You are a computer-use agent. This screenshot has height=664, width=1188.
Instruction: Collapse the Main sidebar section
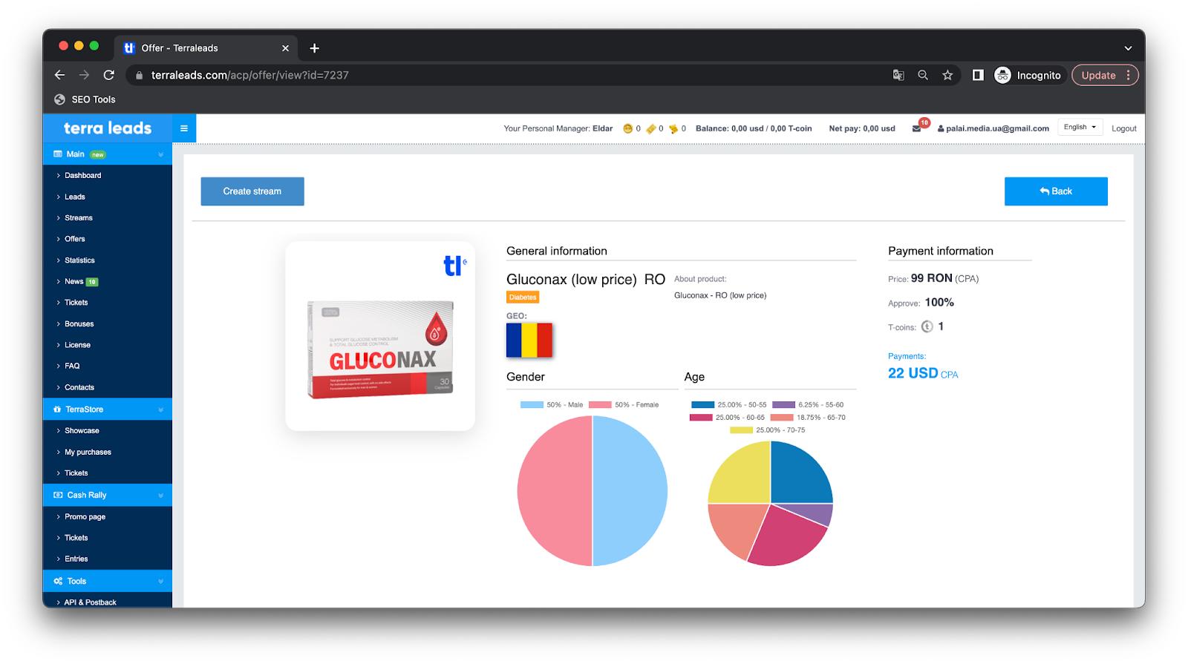pyautogui.click(x=108, y=154)
